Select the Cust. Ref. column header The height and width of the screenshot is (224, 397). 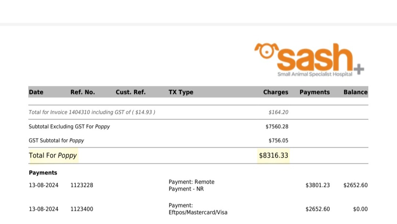[130, 92]
